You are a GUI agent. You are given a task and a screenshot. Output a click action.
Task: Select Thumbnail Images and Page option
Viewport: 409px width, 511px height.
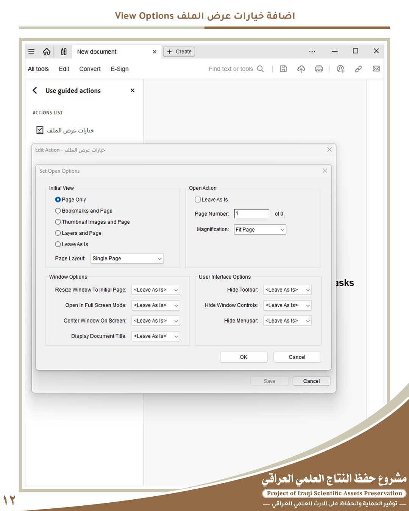[x=58, y=222]
